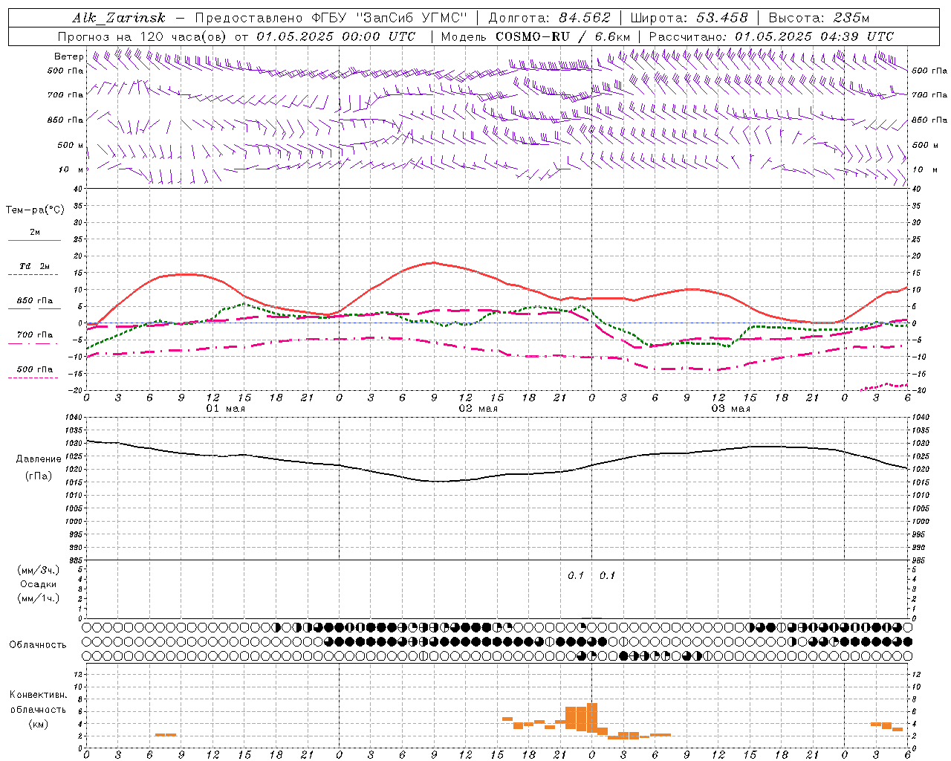
Task: Click the 'Рассчитано: 01.05.2025 04:39 UTC' timestamp
Action: click(771, 36)
